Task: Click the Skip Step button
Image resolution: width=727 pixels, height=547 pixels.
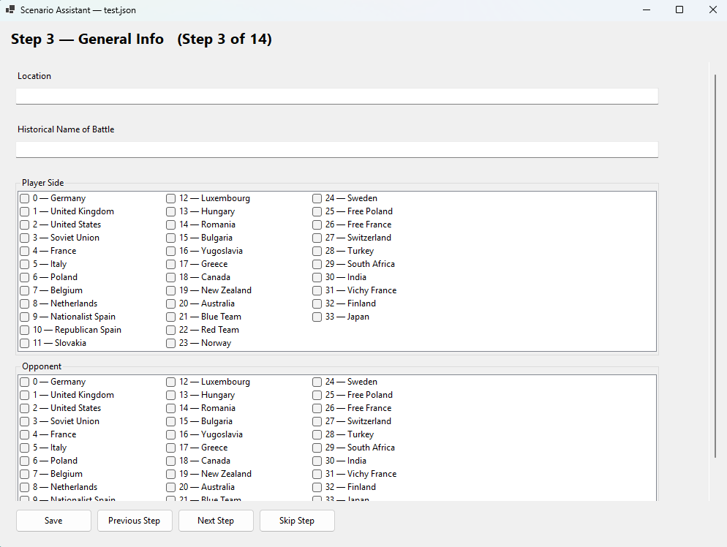Action: pyautogui.click(x=297, y=521)
